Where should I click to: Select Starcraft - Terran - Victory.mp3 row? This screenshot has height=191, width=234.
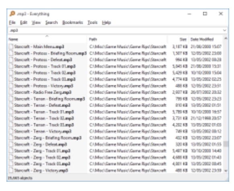(115, 131)
